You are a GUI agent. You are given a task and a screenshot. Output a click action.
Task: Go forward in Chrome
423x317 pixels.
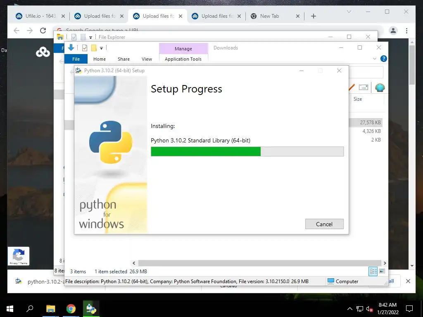pos(30,31)
